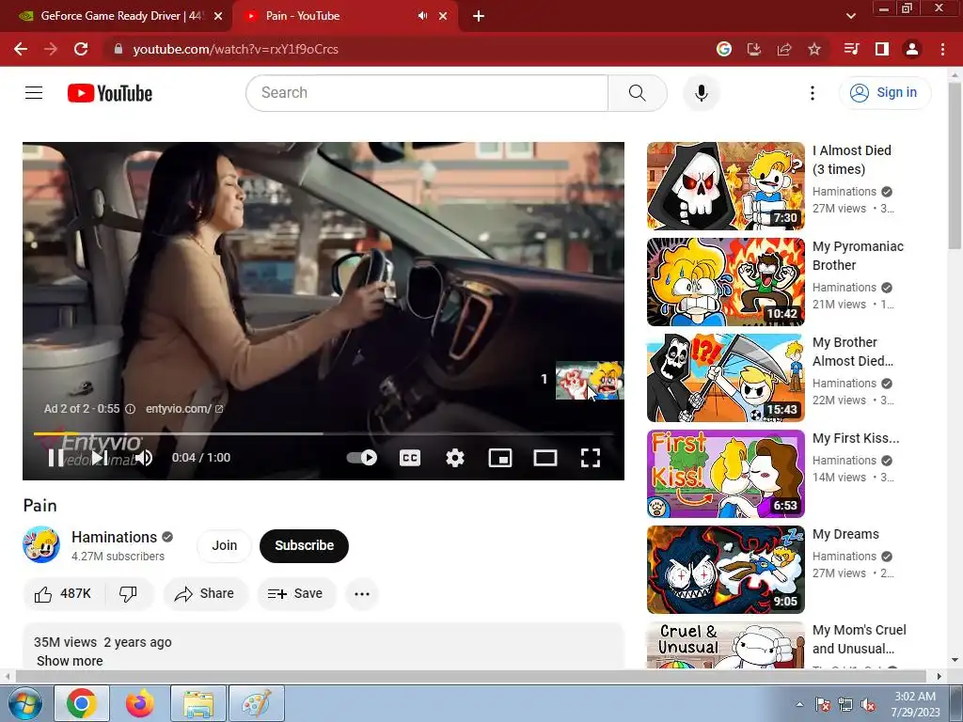This screenshot has height=722, width=963.
Task: Show hidden tray icons arrow
Action: pyautogui.click(x=799, y=704)
